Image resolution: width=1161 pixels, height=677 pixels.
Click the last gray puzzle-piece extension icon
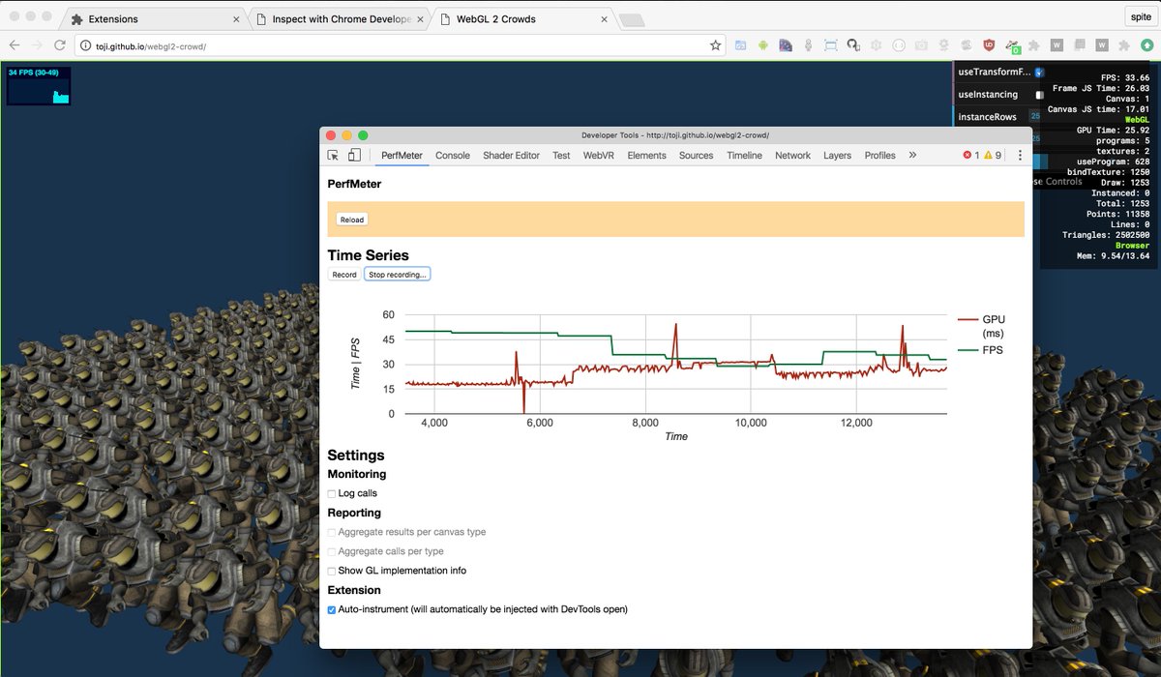pos(1124,45)
